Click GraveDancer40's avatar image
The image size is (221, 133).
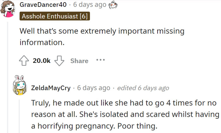[9, 8]
